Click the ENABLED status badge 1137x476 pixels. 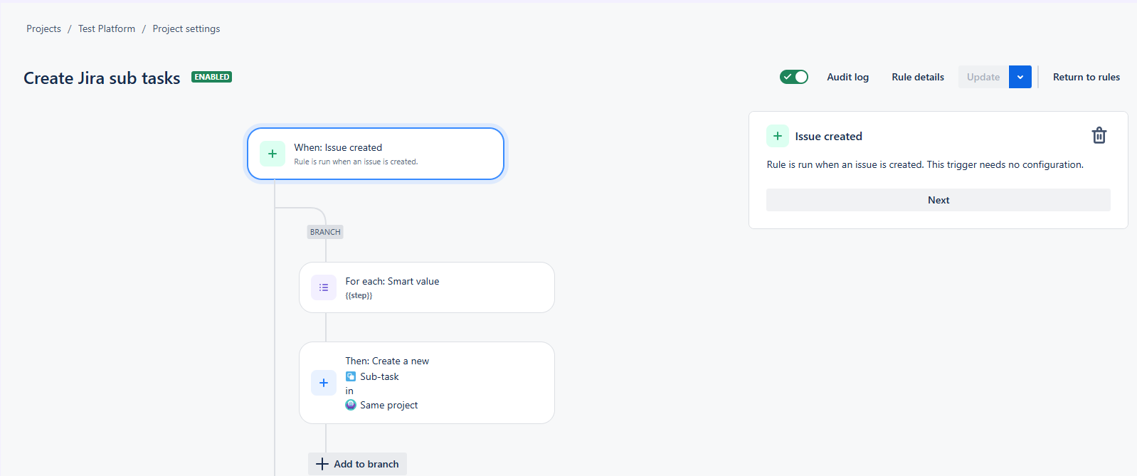click(x=211, y=77)
